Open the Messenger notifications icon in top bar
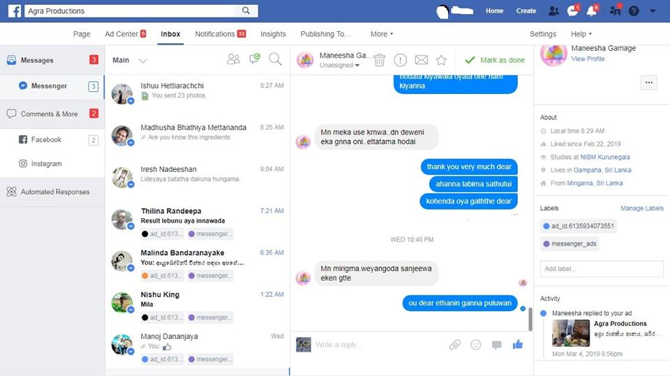 click(572, 10)
